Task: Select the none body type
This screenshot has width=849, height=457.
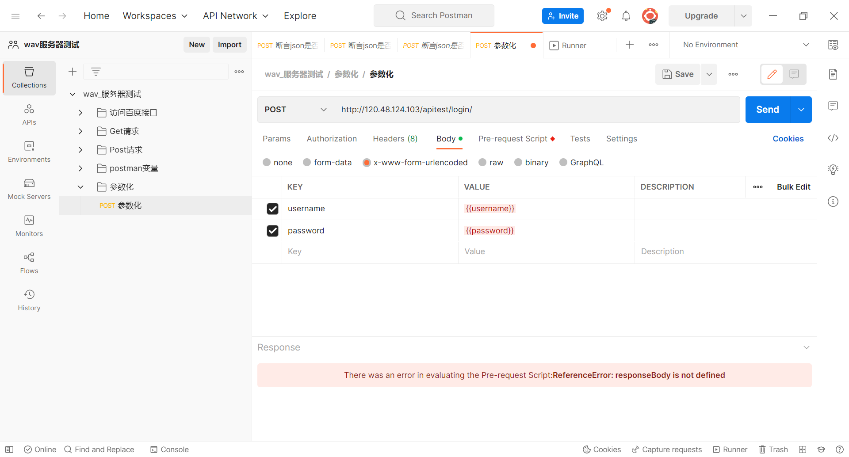Action: coord(267,162)
